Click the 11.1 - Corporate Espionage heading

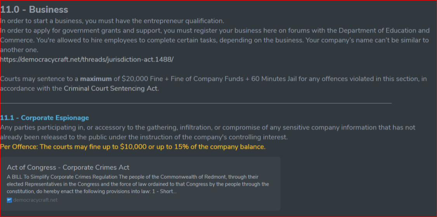(45, 118)
